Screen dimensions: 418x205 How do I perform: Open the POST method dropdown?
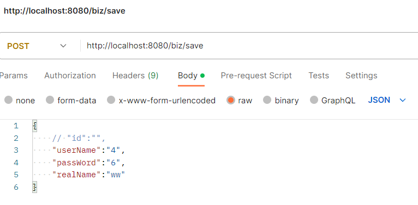pyautogui.click(x=37, y=46)
